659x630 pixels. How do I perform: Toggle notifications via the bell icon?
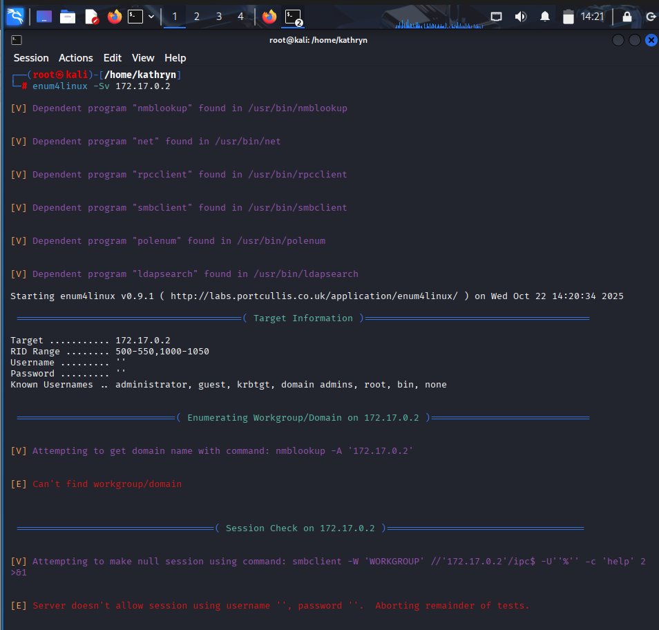point(545,16)
